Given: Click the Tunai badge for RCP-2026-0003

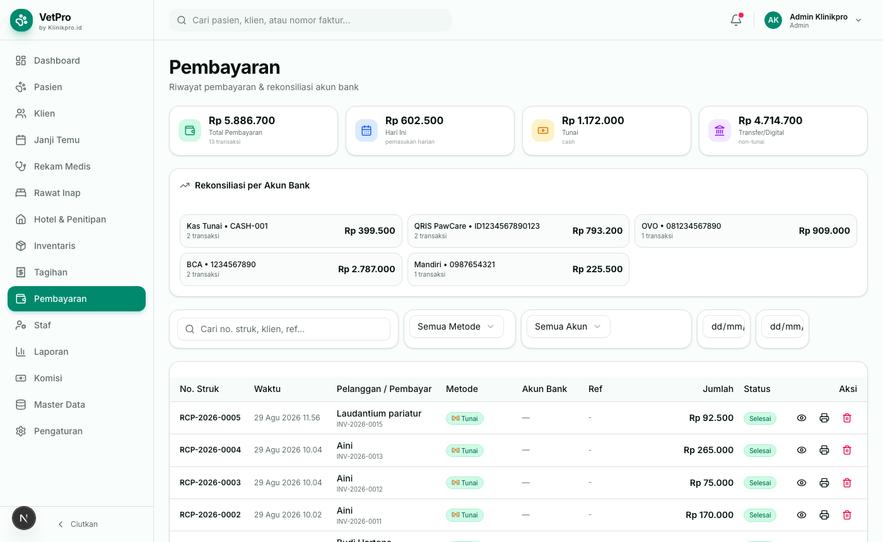Looking at the screenshot, I should (x=465, y=483).
